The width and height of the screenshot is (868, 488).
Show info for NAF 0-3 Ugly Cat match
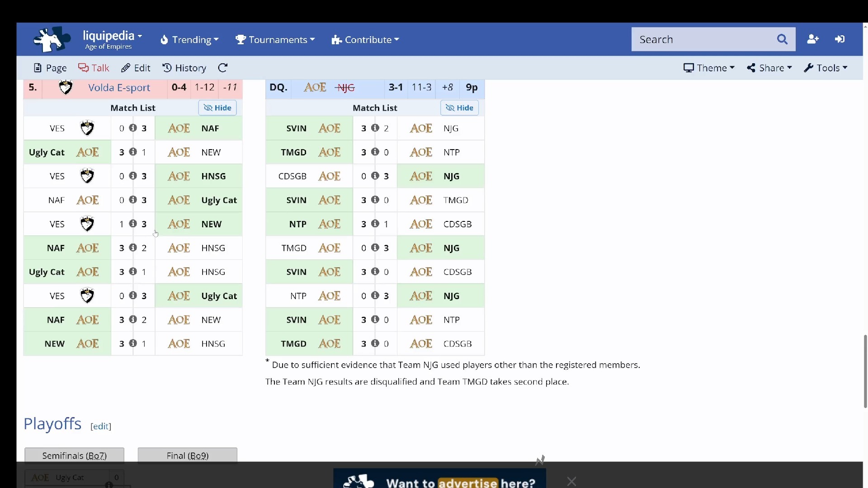[x=133, y=200]
